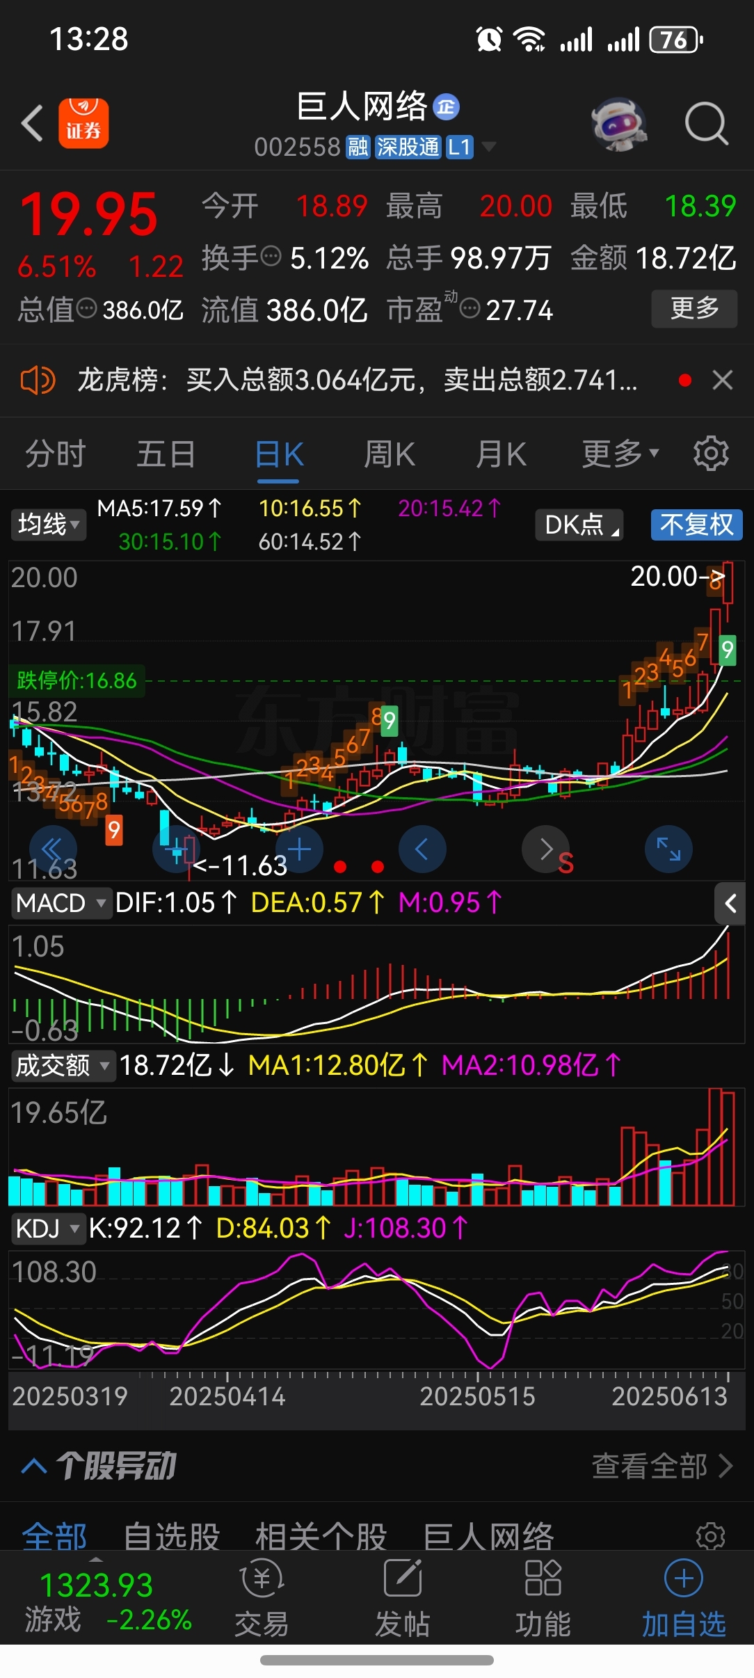The width and height of the screenshot is (754, 1678).
Task: Select the 自选股 filter tab
Action: 172,1535
